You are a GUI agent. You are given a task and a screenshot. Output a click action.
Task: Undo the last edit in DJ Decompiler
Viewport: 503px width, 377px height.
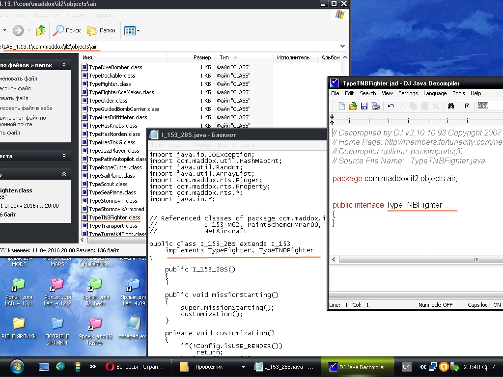pos(391,106)
